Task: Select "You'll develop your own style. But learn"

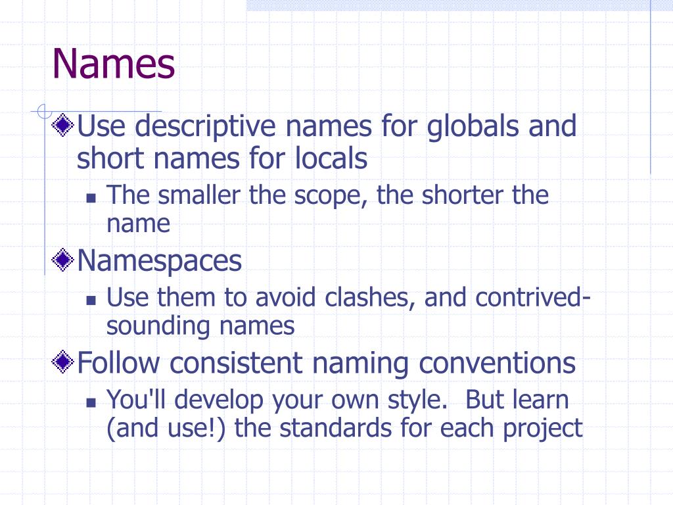Action: (337, 400)
